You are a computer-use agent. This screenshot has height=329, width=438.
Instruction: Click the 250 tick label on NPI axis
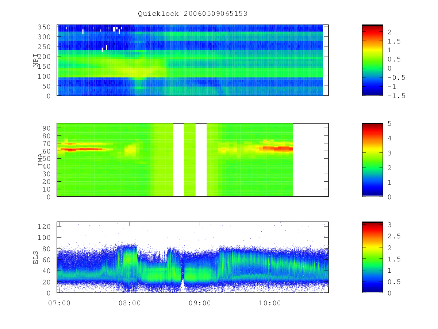[45, 47]
